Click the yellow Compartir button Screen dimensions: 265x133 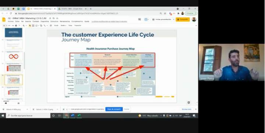tap(183, 19)
